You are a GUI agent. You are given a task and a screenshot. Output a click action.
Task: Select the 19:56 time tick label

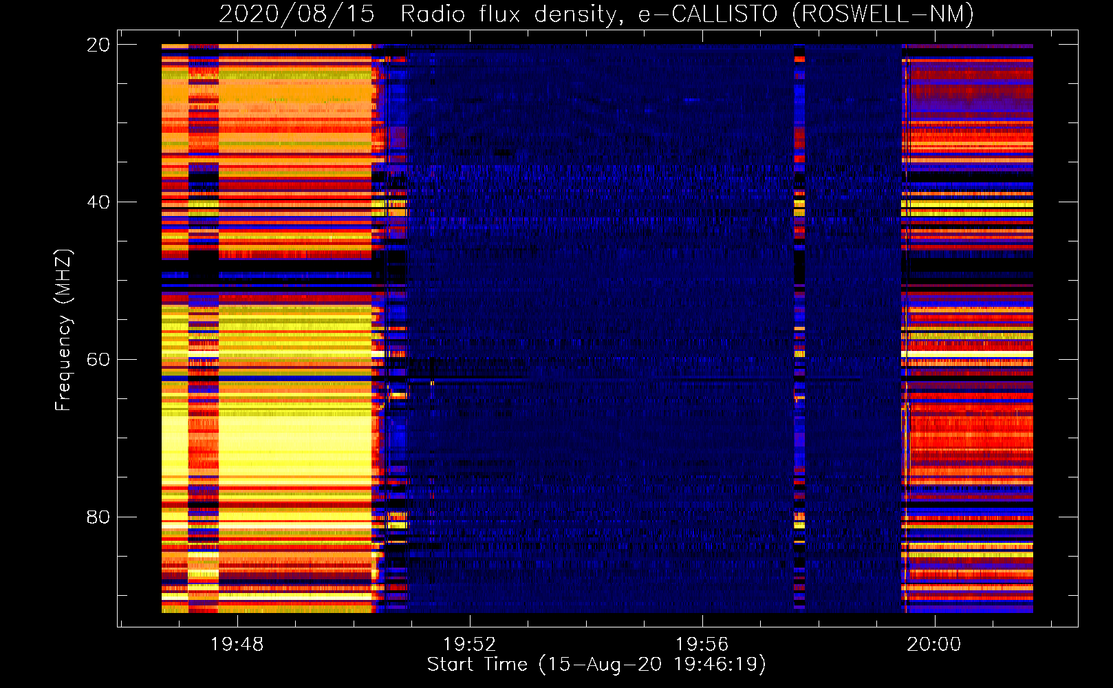click(702, 645)
